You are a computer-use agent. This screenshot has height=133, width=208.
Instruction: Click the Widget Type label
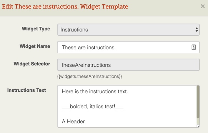(36, 29)
